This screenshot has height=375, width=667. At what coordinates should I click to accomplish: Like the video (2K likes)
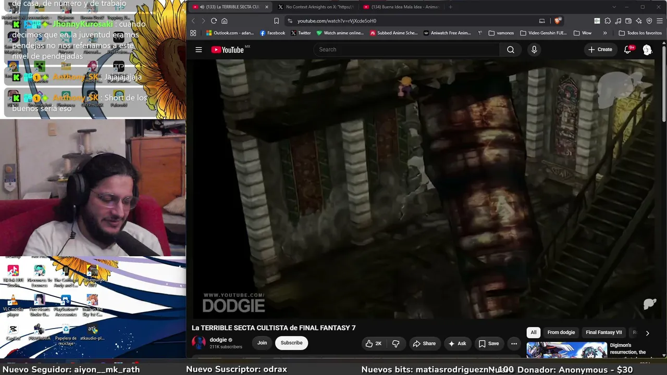point(374,343)
